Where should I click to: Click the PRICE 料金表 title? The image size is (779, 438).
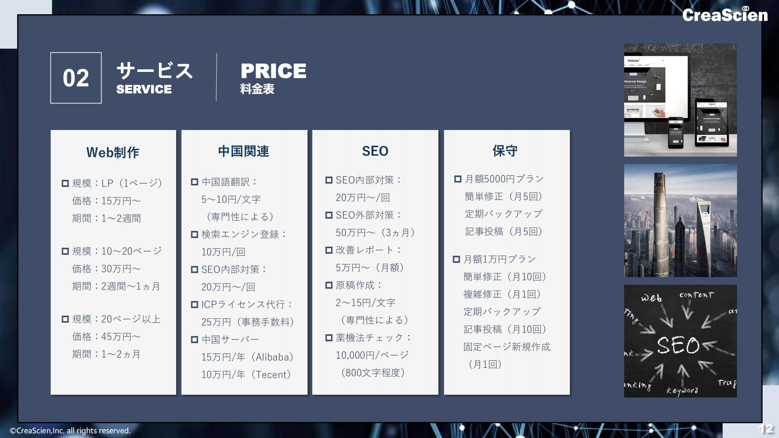pos(273,77)
